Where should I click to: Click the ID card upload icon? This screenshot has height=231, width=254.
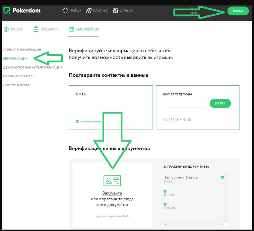112,181
